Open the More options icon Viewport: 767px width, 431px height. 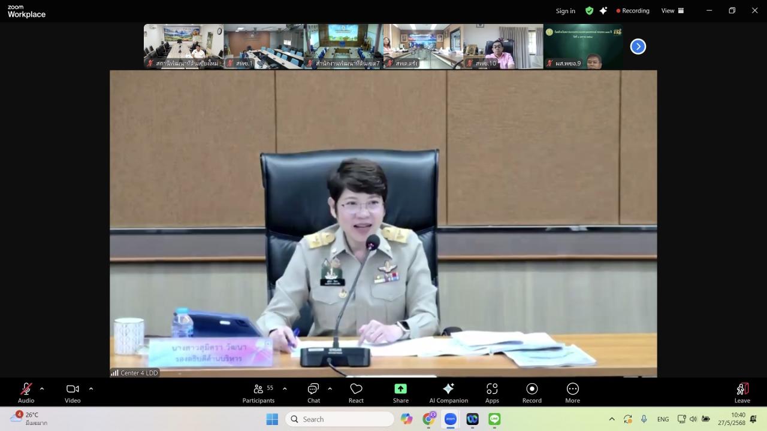572,389
